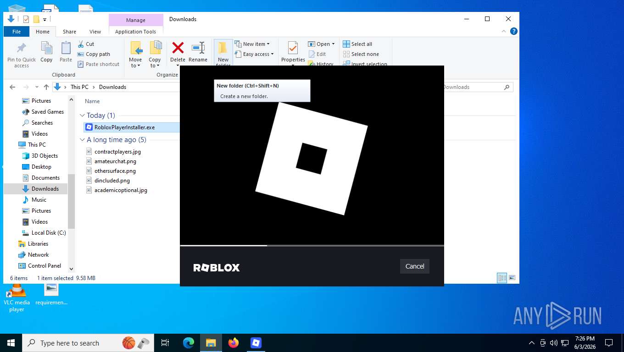Select amateurchat.png file
Viewport: 624px width, 352px height.
115,161
